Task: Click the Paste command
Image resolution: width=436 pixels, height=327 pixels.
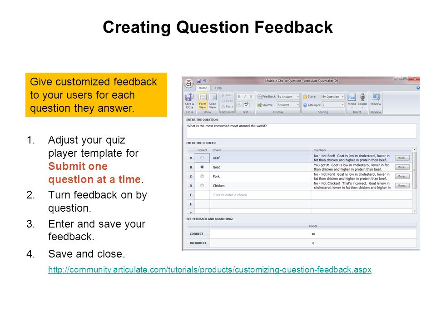Action: [227, 106]
